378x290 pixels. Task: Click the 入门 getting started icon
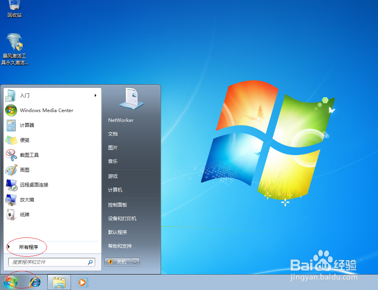pyautogui.click(x=11, y=96)
